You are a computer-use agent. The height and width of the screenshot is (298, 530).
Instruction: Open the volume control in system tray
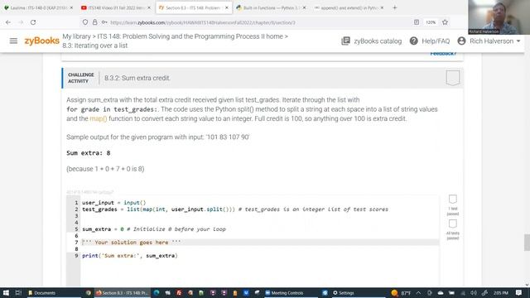[x=473, y=292]
